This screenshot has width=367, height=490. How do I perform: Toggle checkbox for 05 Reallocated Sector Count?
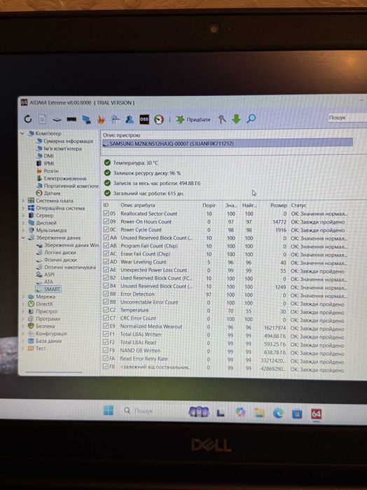[x=106, y=213]
